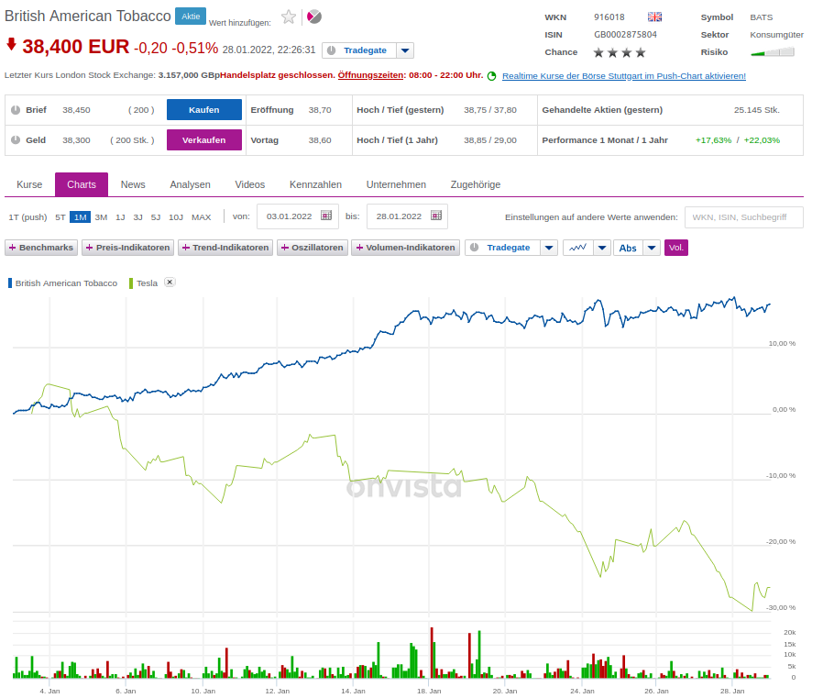Click the Tesla legend label
Image resolution: width=823 pixels, height=698 pixels.
pos(147,283)
